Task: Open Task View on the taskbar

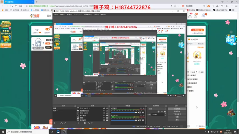Action: 52,132
